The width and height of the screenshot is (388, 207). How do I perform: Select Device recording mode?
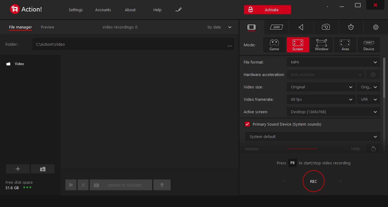pyautogui.click(x=369, y=45)
